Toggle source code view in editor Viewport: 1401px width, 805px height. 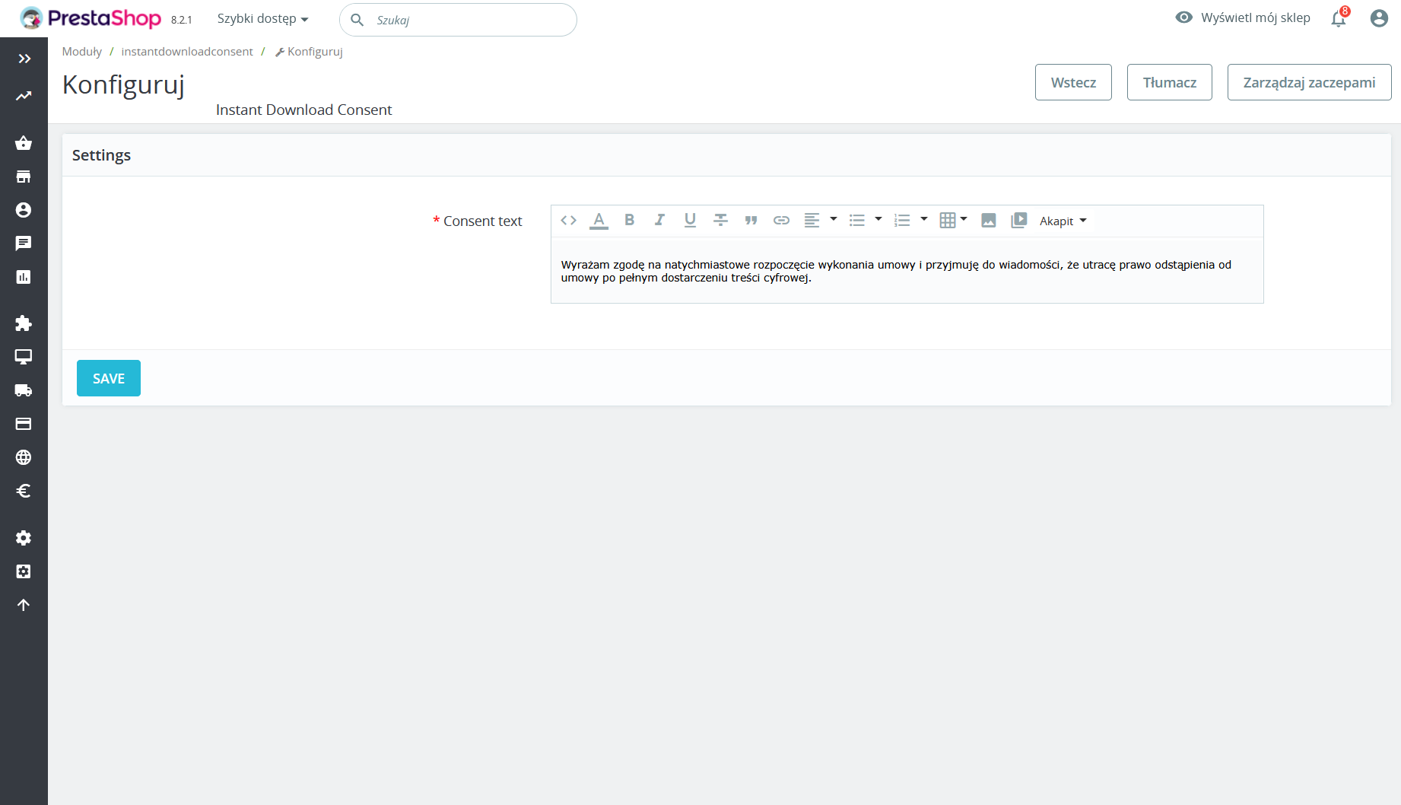click(568, 221)
